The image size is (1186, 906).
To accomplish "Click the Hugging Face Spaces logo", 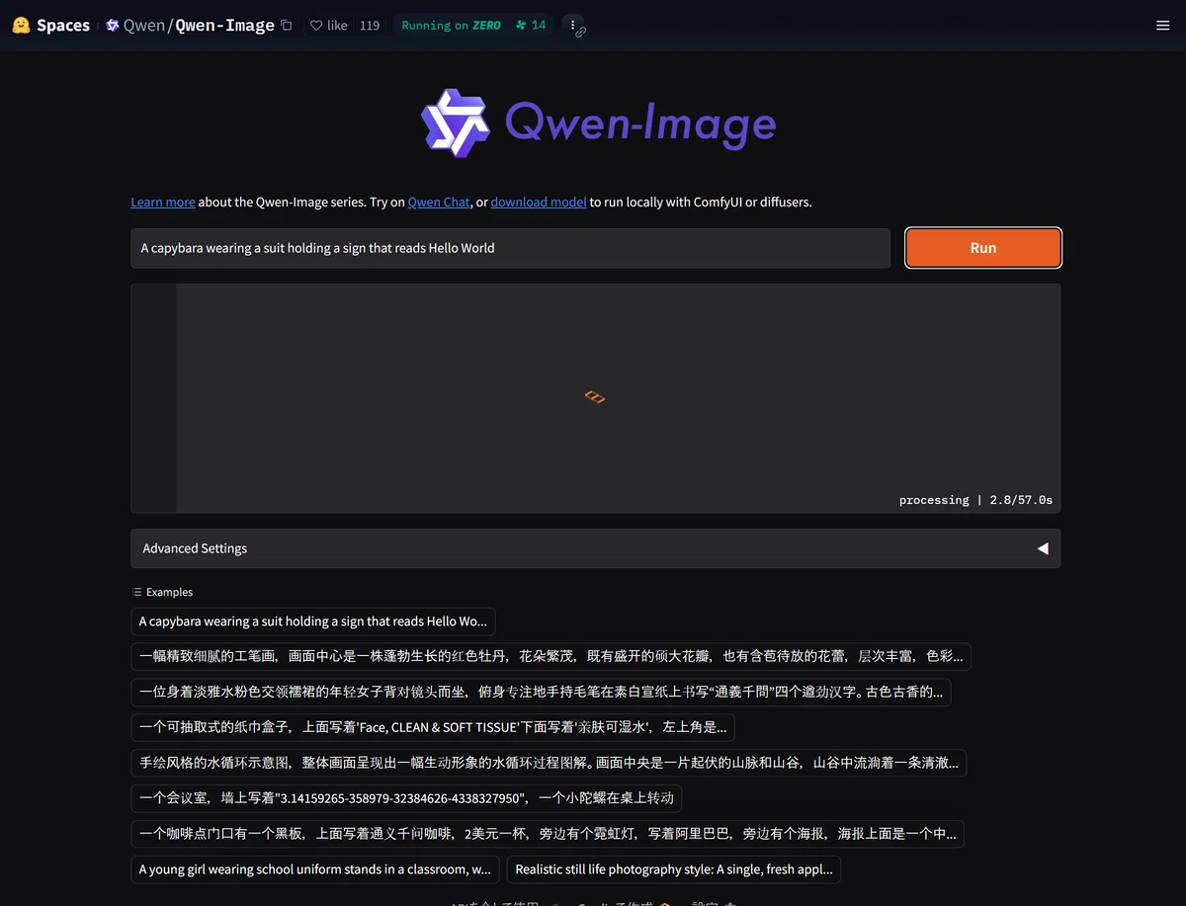I will (x=21, y=26).
